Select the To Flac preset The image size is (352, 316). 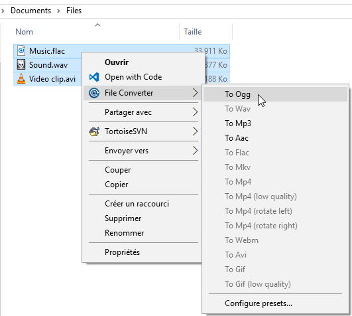(x=237, y=153)
